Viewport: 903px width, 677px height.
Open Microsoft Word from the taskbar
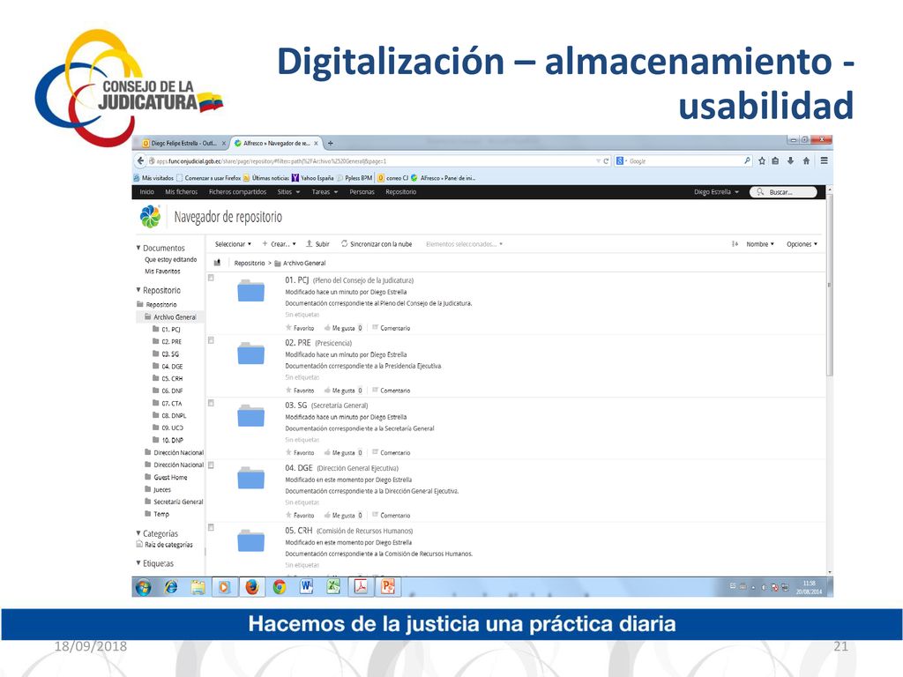point(306,587)
